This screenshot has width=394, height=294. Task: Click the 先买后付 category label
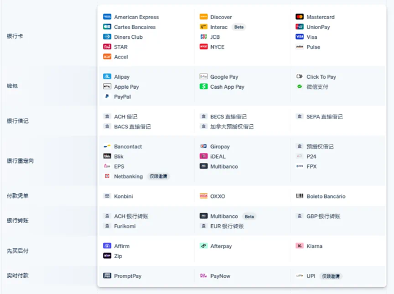coord(17,251)
